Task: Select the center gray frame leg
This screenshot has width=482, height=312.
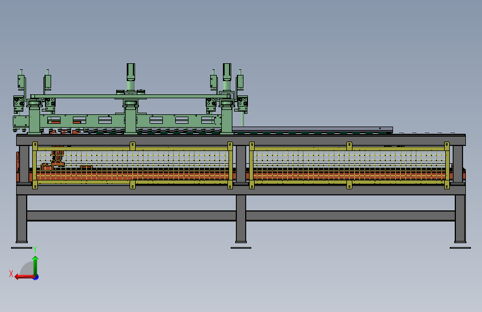Action: pyautogui.click(x=241, y=219)
